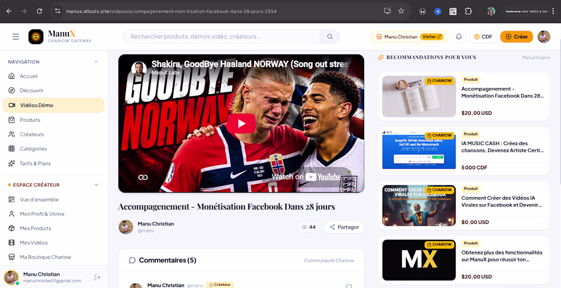Click the ManuX logo icon

tap(36, 37)
